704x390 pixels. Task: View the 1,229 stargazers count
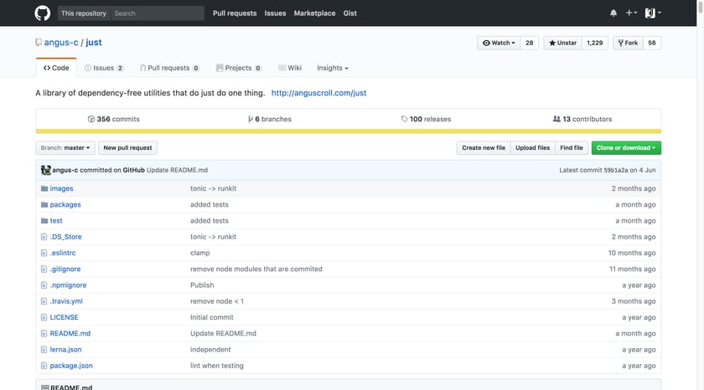click(x=595, y=43)
